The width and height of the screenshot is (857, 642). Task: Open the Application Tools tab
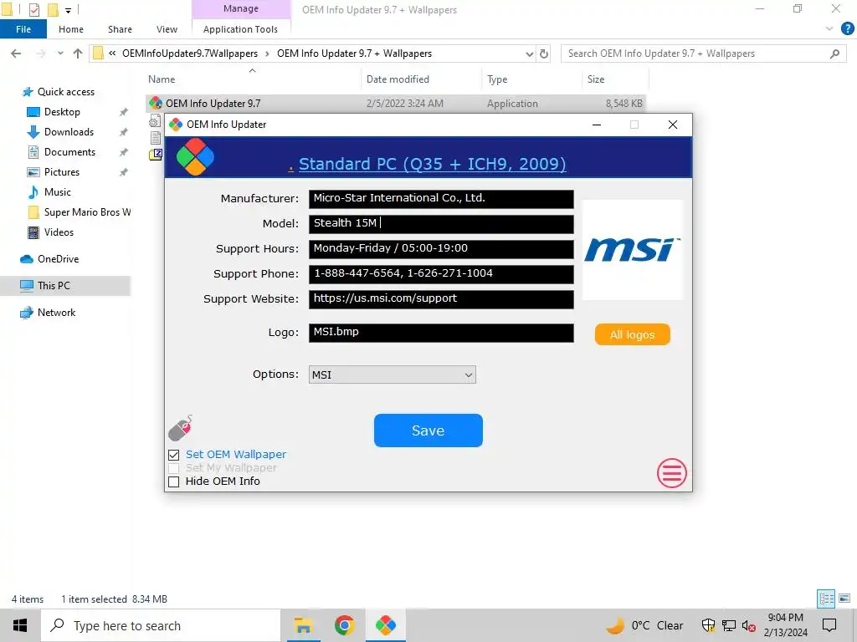240,29
